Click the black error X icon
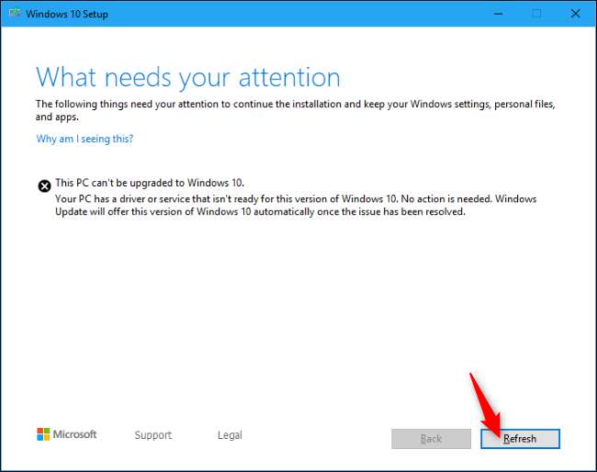Screen dimensions: 597x472 (x=45, y=186)
